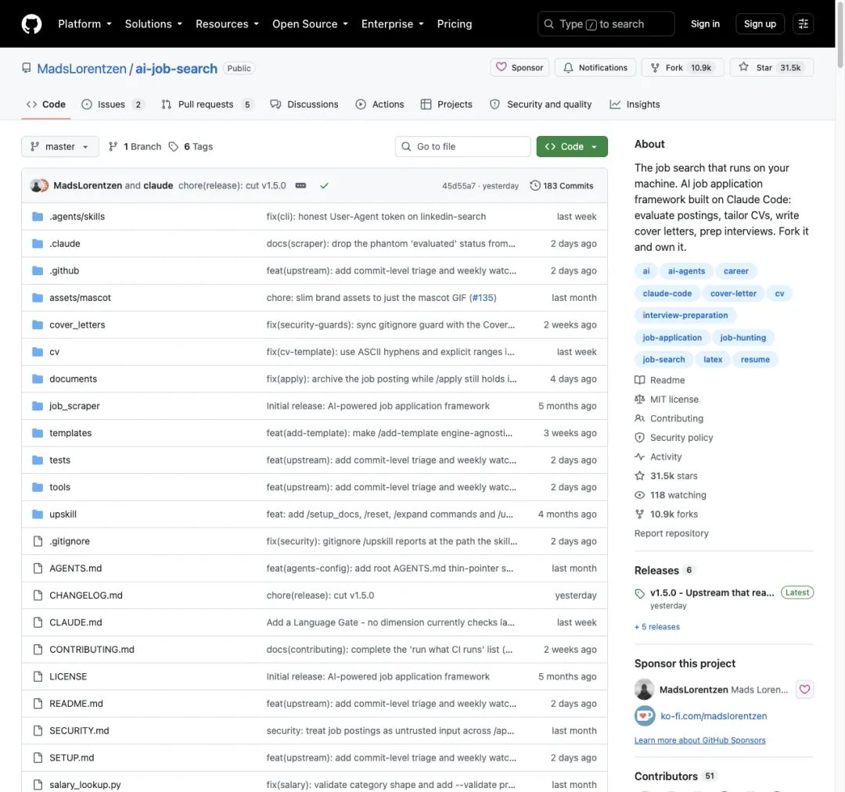Open commit hash 45d55a7
The height and width of the screenshot is (792, 845).
pyautogui.click(x=458, y=186)
